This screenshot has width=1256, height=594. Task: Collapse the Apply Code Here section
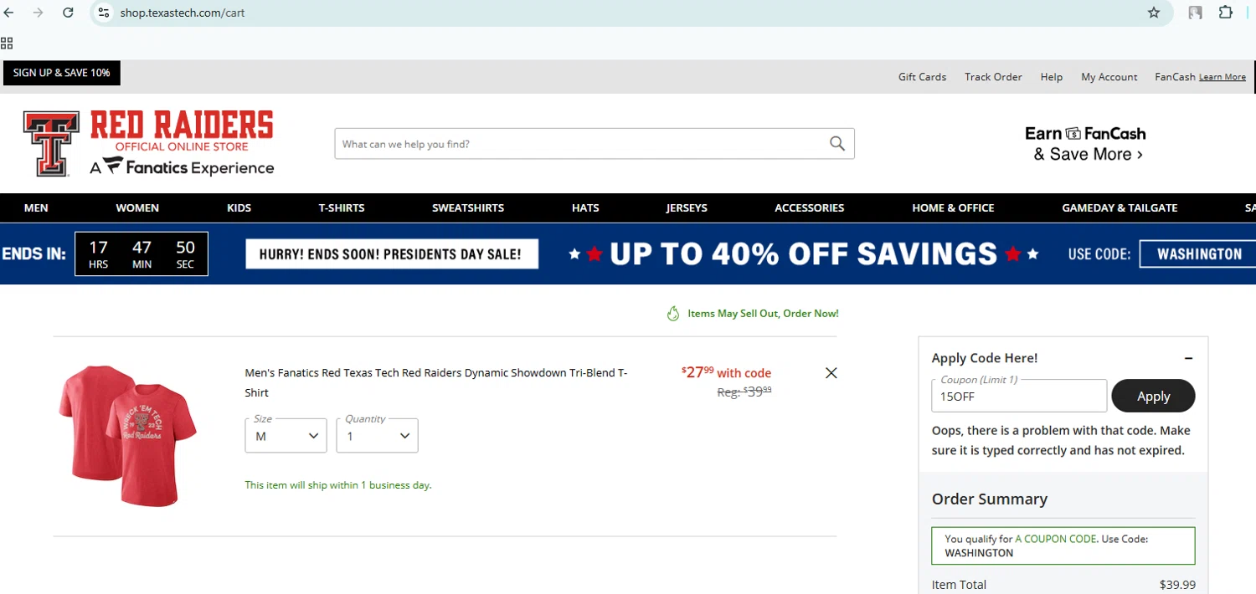point(1188,358)
